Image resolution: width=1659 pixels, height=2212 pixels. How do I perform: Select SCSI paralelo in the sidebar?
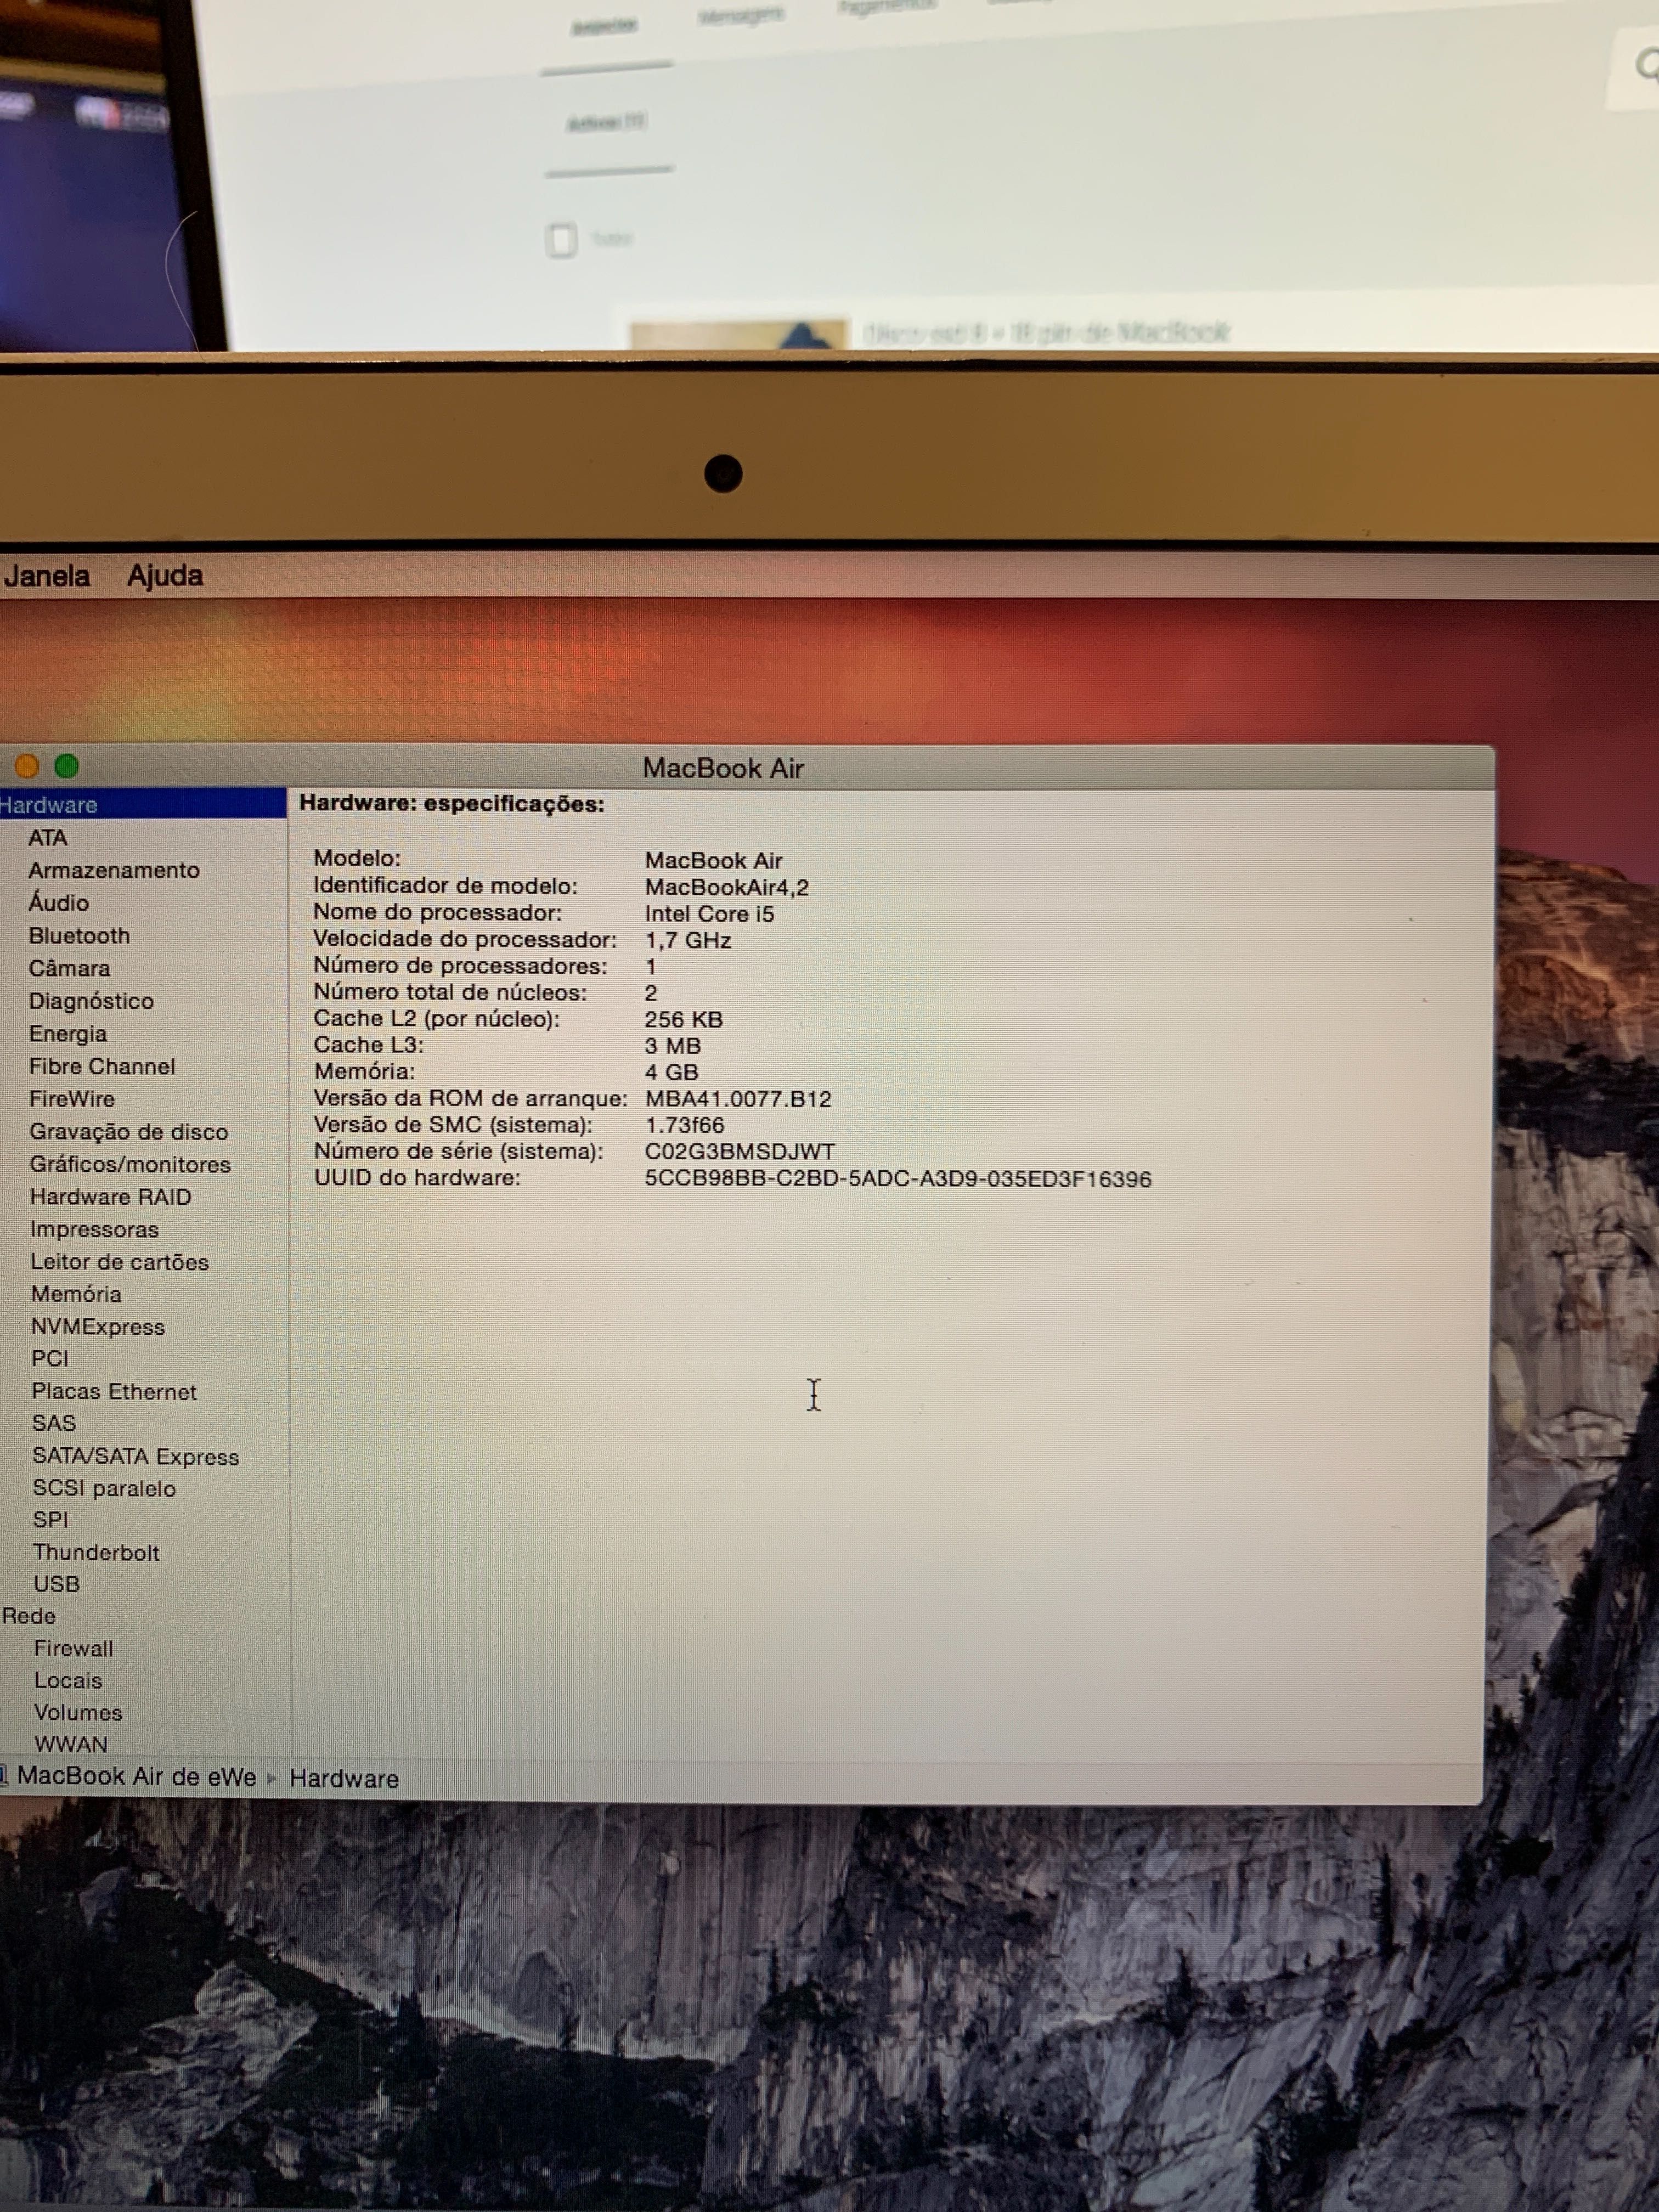(x=104, y=1488)
